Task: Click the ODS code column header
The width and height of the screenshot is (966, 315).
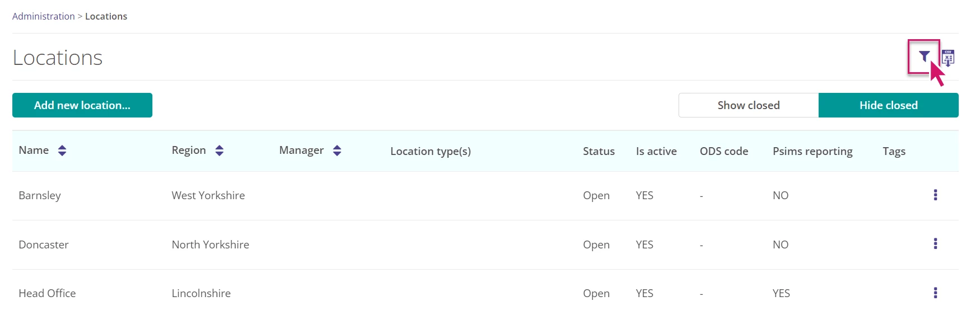Action: (x=724, y=151)
